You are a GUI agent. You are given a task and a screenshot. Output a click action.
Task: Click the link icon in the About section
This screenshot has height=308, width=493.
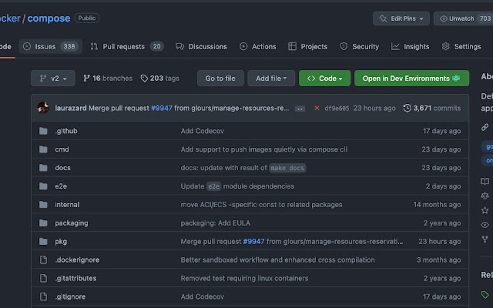pos(485,127)
